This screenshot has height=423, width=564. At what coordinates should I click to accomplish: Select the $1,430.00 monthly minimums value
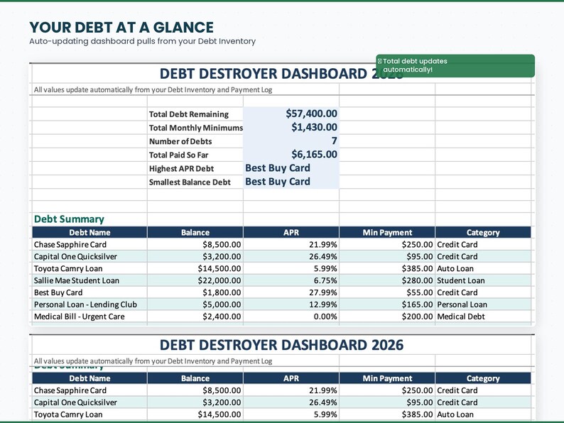pos(291,127)
